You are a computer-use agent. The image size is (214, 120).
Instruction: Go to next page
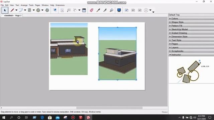click(x=140, y=10)
